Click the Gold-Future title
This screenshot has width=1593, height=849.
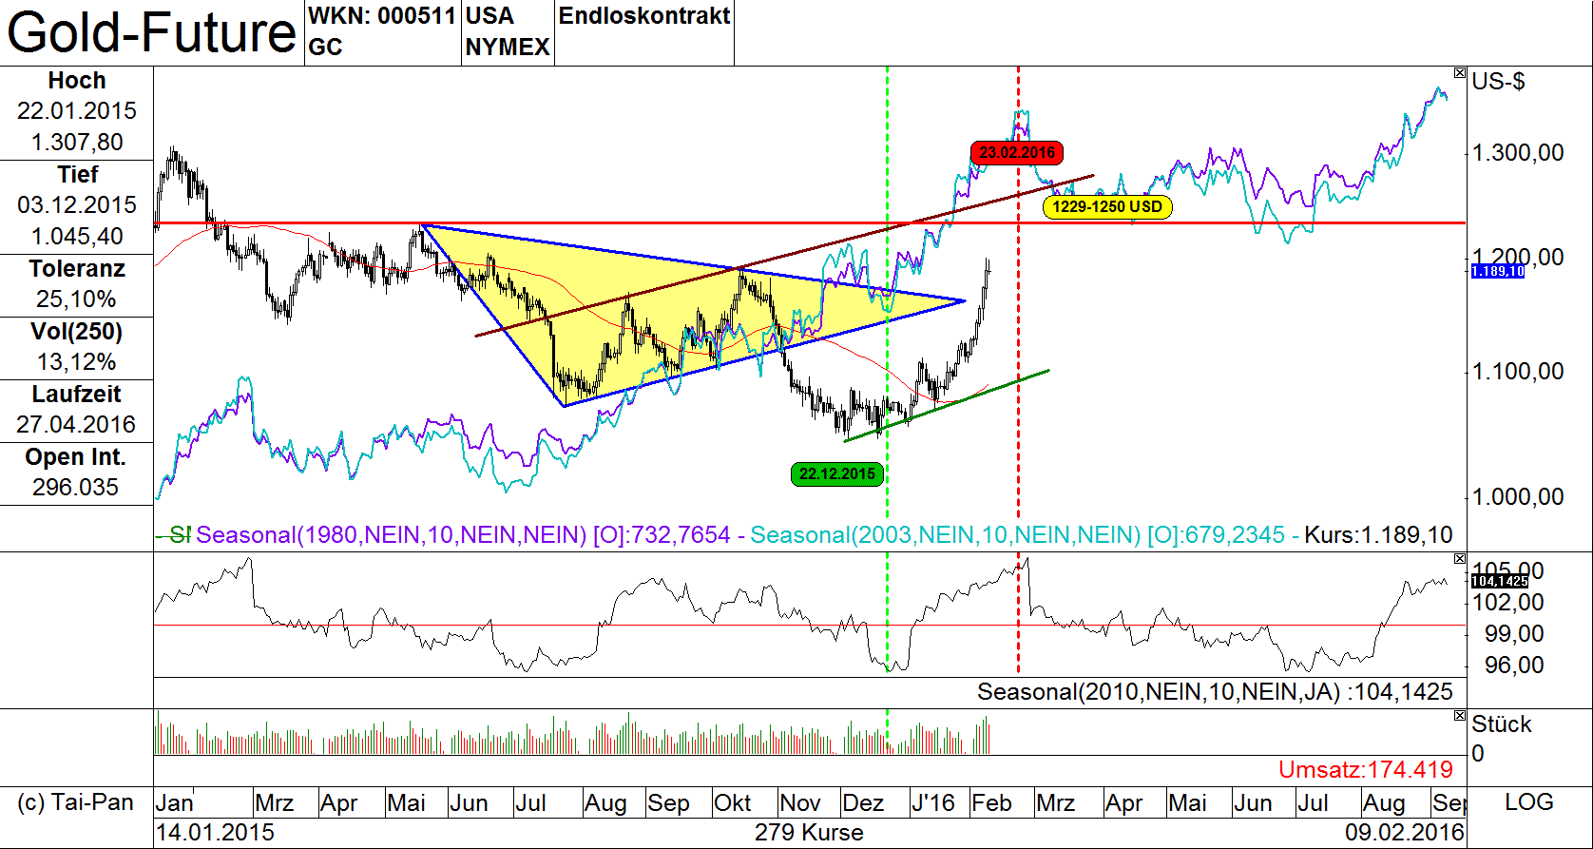pos(152,32)
